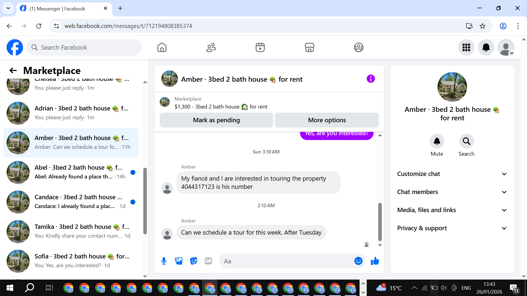Open the sticker picker icon
The image size is (527, 296).
click(x=194, y=261)
